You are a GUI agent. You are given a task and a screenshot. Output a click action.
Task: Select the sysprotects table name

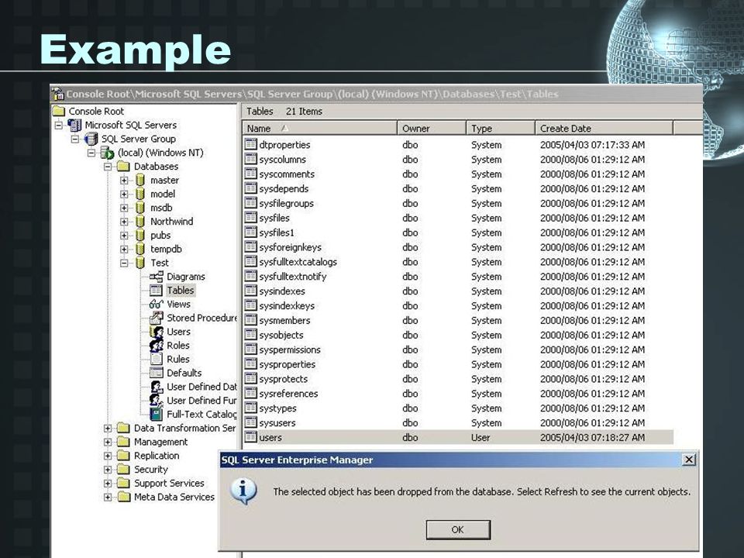tap(284, 379)
